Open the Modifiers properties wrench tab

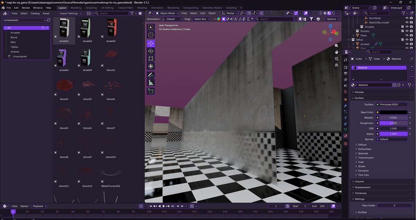pos(346,106)
